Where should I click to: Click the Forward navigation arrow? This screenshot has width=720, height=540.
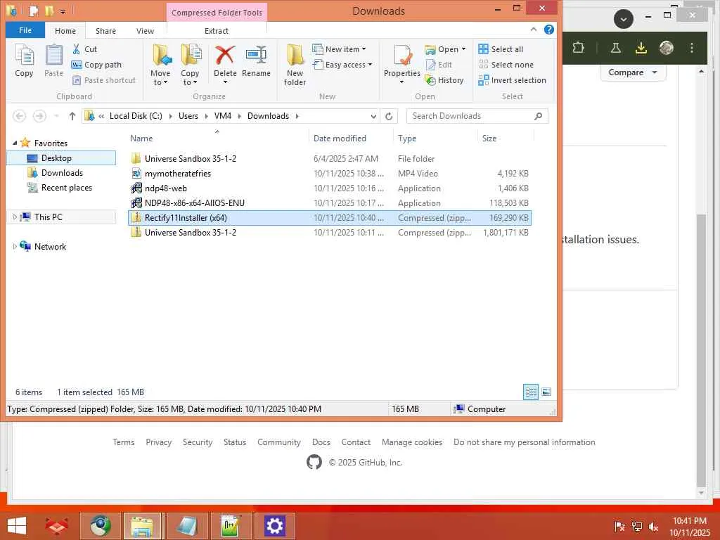pyautogui.click(x=39, y=116)
